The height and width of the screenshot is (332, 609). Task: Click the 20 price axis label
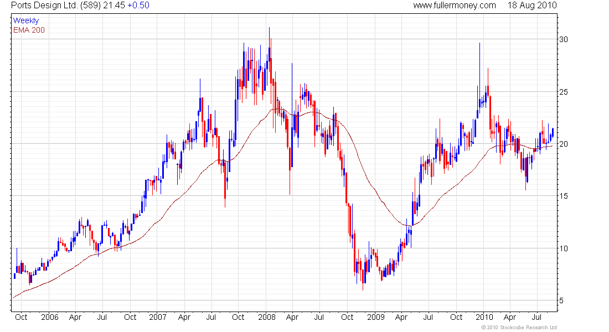point(564,144)
